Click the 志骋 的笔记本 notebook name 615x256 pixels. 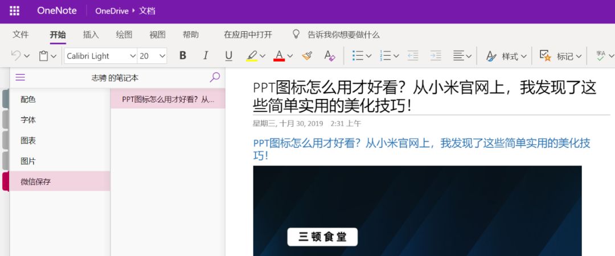(x=115, y=77)
